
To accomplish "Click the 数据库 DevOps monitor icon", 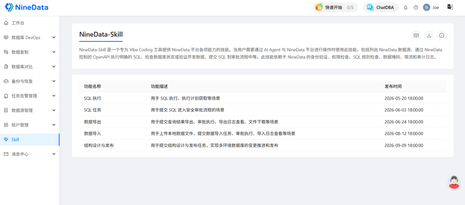I will pyautogui.click(x=6, y=37).
